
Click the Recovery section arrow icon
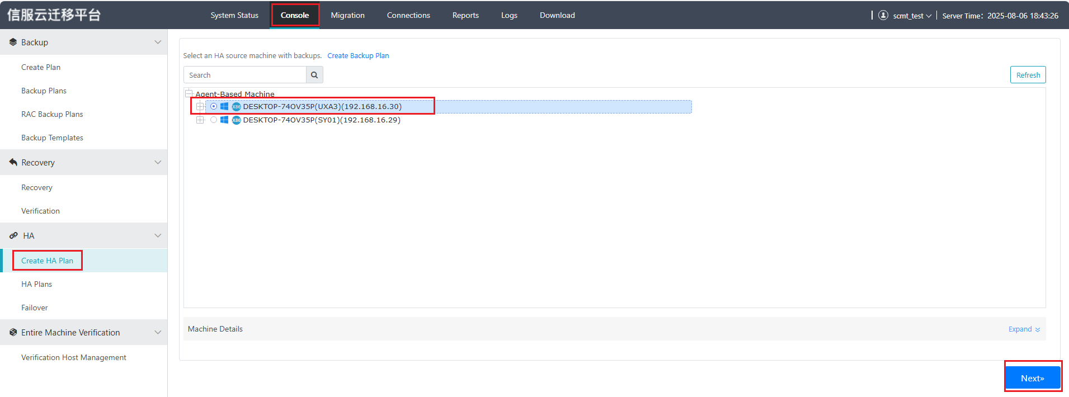pyautogui.click(x=13, y=162)
